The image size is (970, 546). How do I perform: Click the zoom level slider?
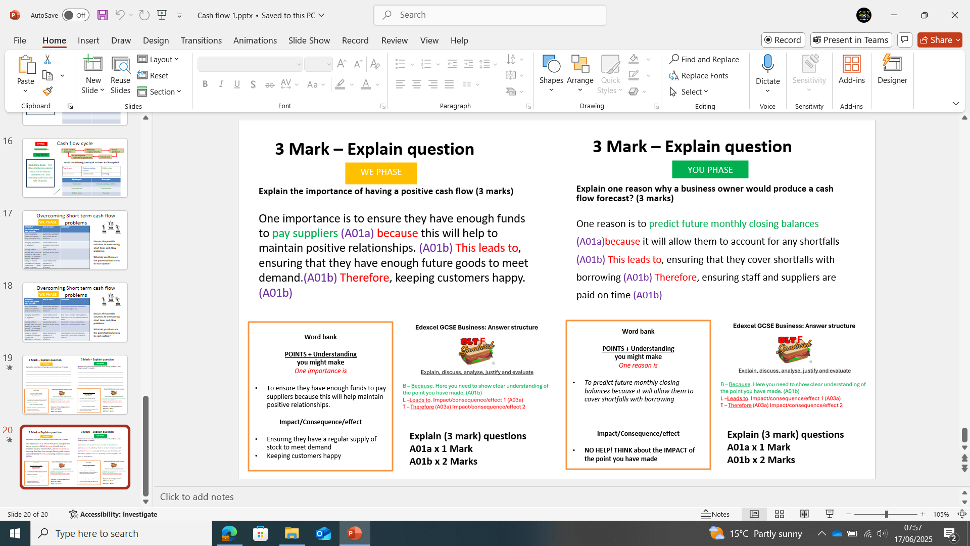(886, 514)
